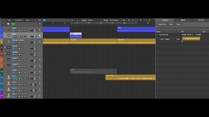
Task: Select the muted Guitar region
Action: pyautogui.click(x=93, y=71)
